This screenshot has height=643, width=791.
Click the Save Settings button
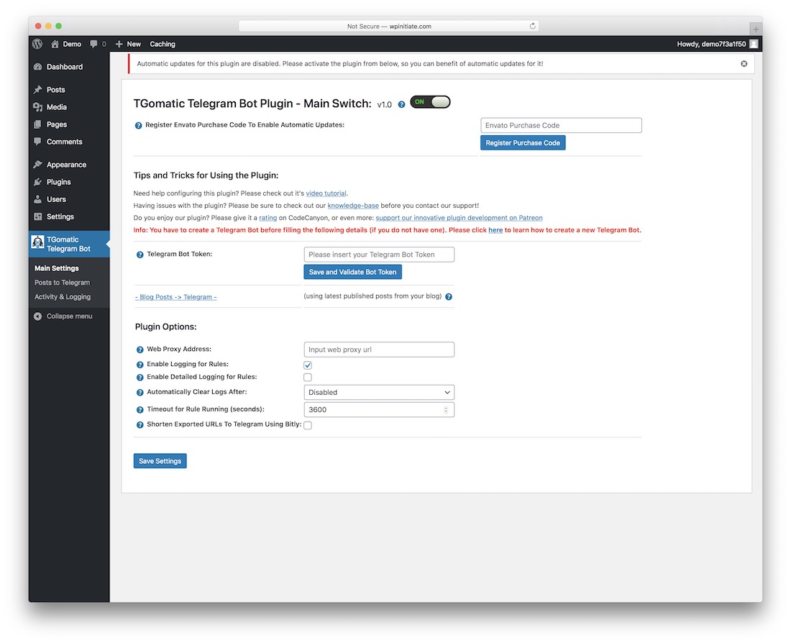[x=160, y=461]
